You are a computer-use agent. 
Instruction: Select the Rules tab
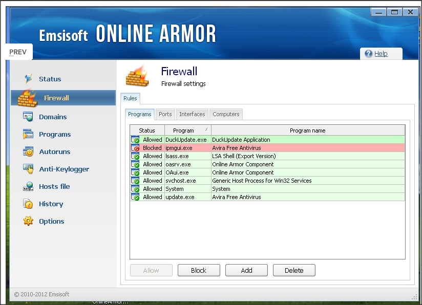click(x=130, y=98)
